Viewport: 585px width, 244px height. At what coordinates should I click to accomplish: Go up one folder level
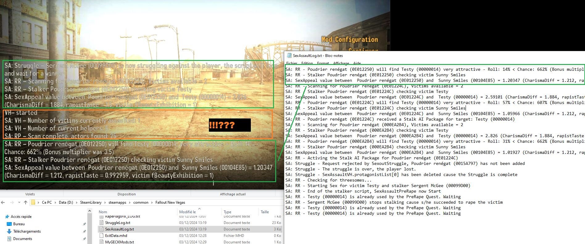[x=26, y=202]
